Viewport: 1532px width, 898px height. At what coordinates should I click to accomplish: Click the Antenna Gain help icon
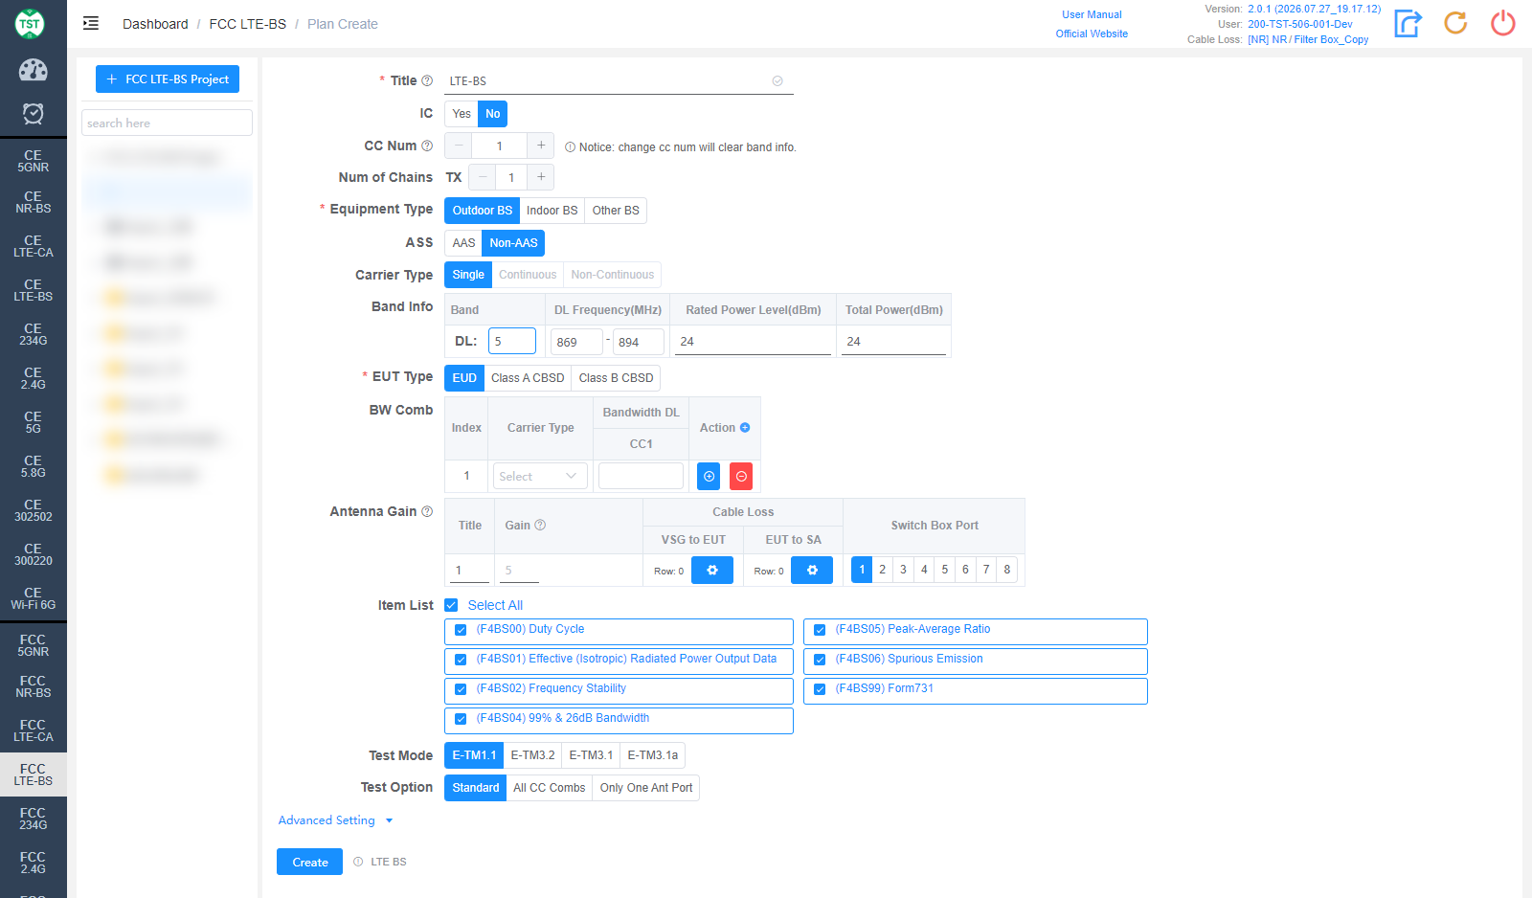(427, 512)
